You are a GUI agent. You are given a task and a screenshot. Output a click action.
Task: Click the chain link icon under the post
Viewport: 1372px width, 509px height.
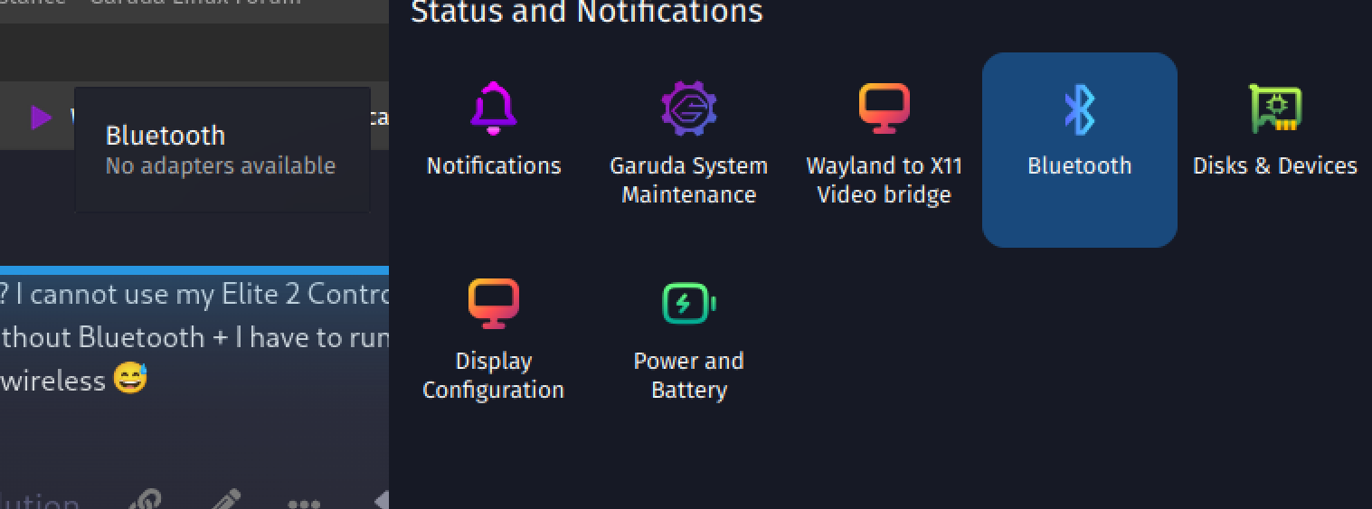point(146,500)
